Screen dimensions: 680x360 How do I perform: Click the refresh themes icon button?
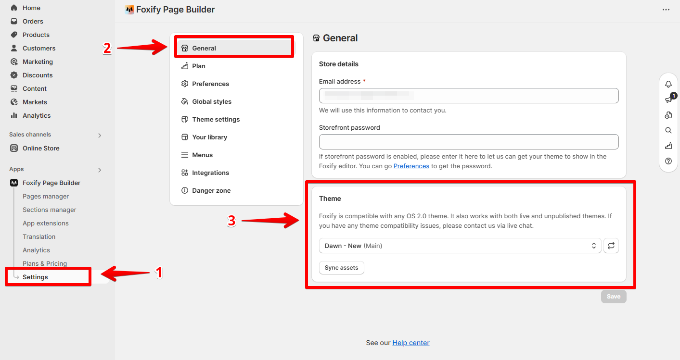(x=611, y=246)
